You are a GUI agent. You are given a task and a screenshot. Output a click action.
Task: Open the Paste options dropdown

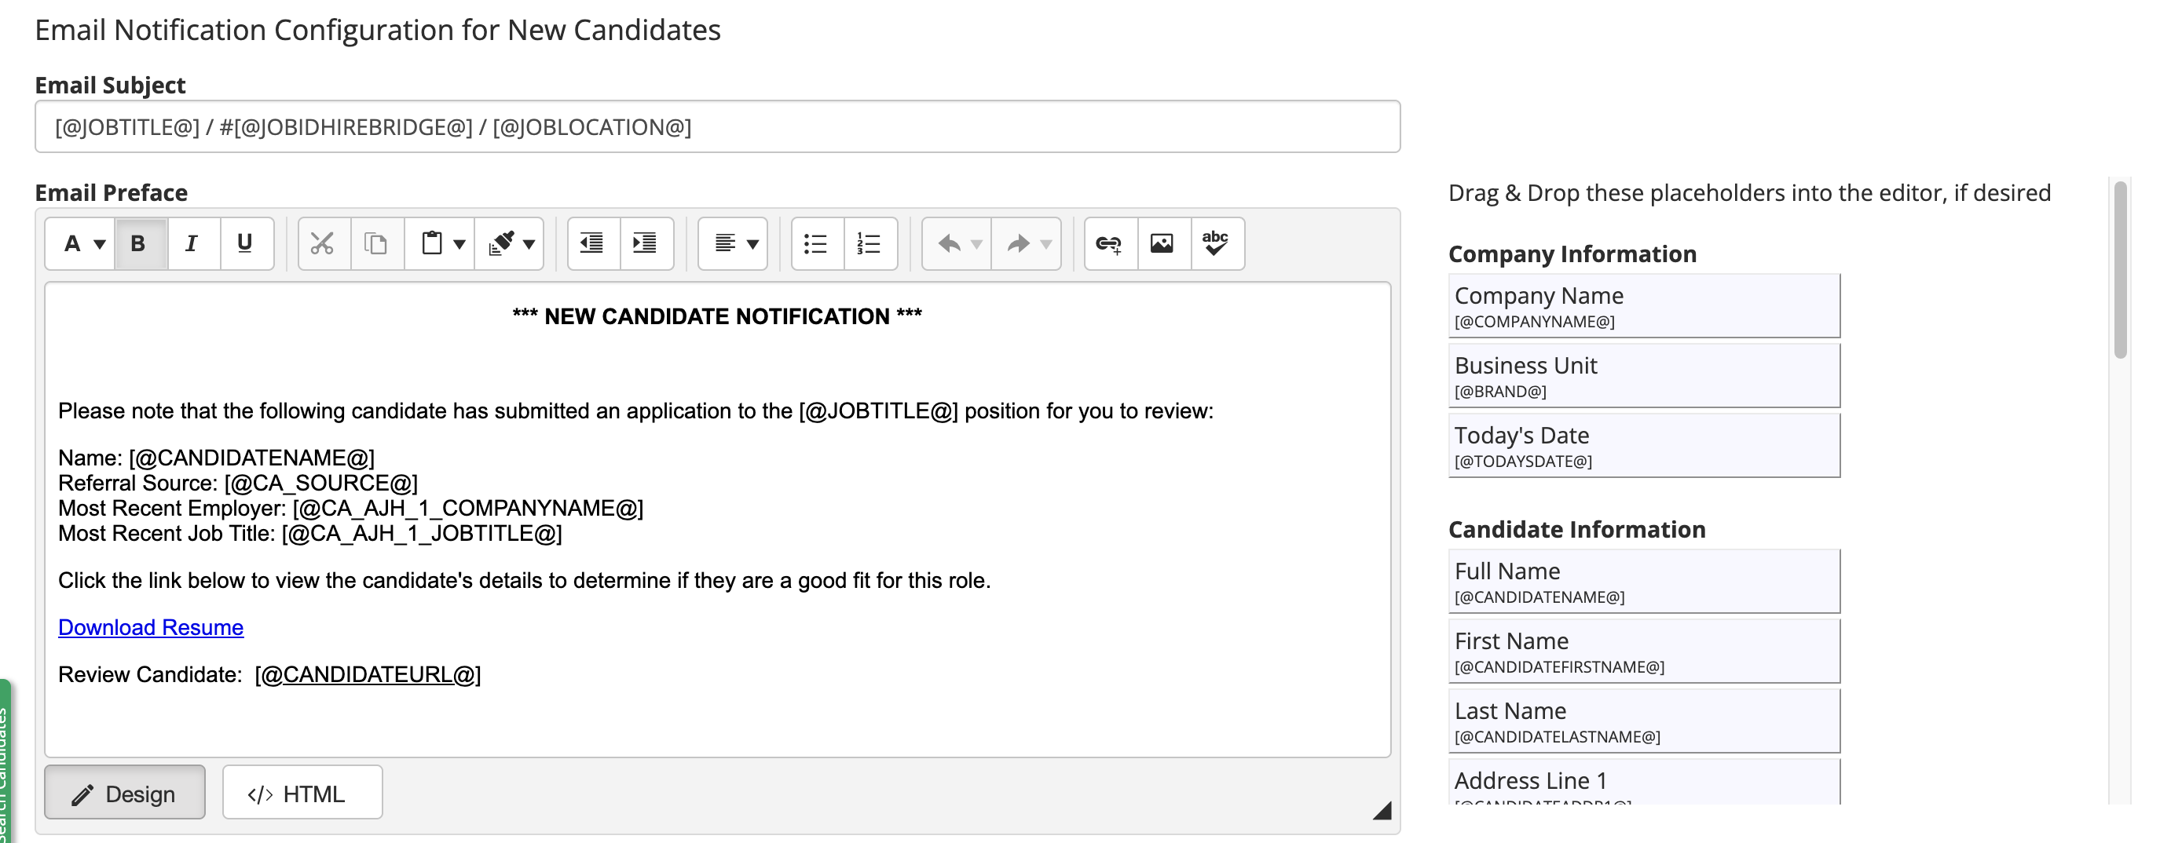point(458,244)
